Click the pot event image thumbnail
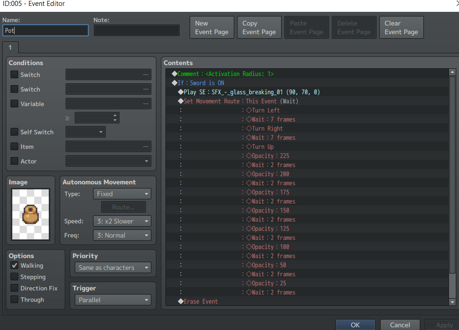The height and width of the screenshot is (330, 459). pos(31,214)
